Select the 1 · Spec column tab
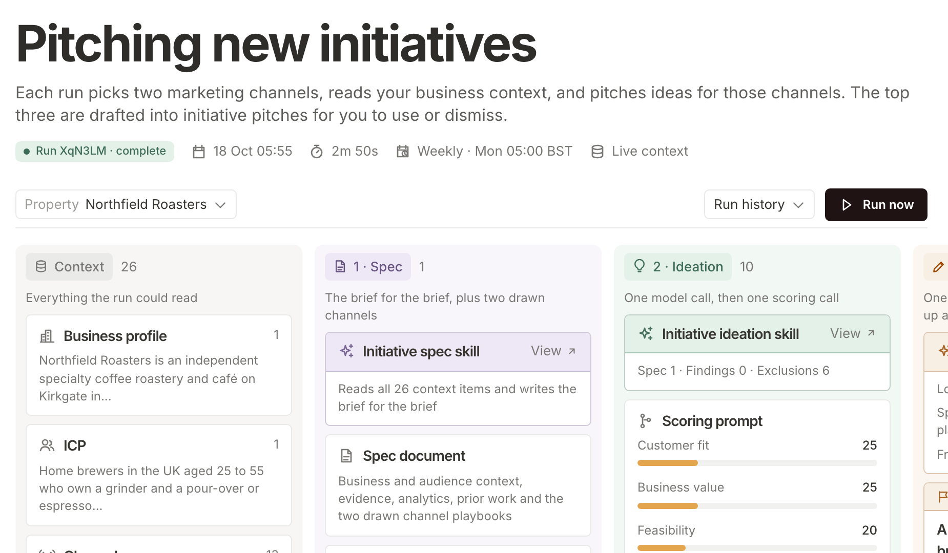 (x=368, y=267)
